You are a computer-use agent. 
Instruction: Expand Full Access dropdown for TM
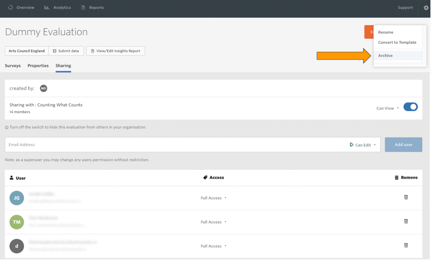pos(214,223)
